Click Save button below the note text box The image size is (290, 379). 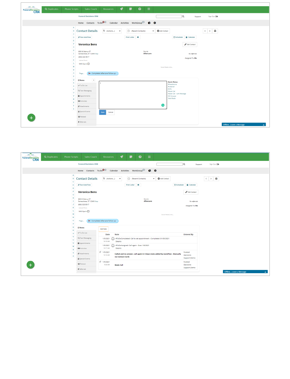103,112
